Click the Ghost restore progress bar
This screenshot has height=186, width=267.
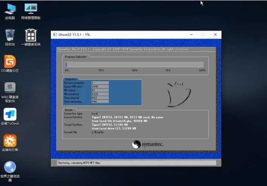[x=134, y=64]
